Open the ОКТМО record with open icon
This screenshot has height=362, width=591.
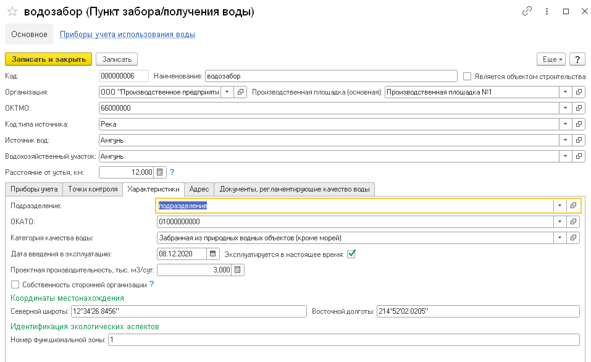pyautogui.click(x=579, y=108)
